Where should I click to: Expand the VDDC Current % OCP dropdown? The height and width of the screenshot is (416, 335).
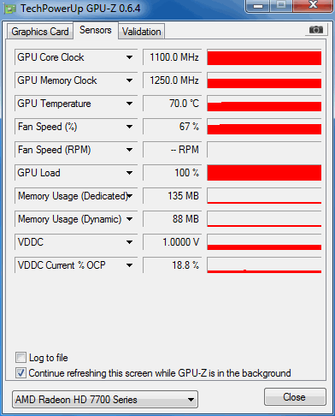pos(129,265)
